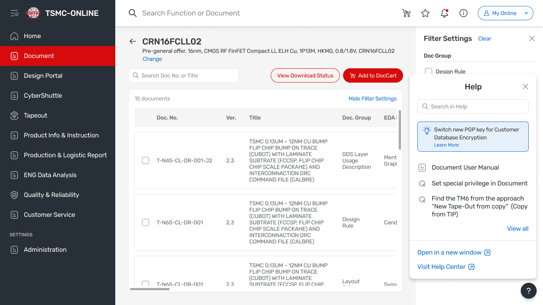
Task: Click the horizontal scrollbar under the document table
Action: click(x=150, y=289)
